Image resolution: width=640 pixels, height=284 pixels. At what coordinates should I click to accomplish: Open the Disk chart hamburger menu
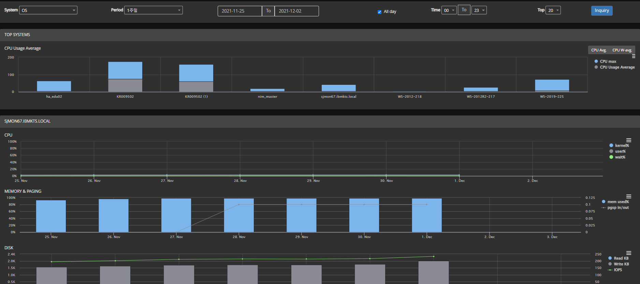point(629,253)
